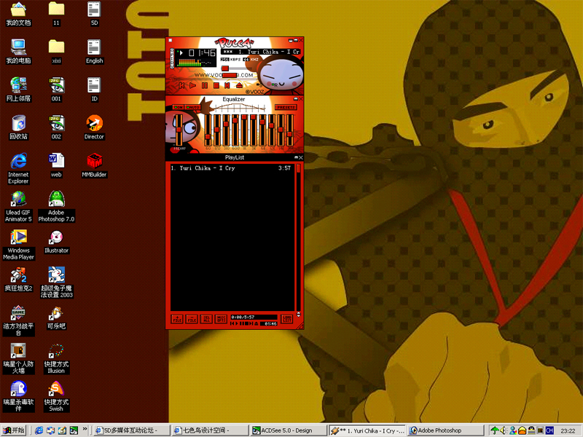This screenshot has height=437, width=583.
Task: Open My Documents (我的文档) desktop icon
Action: point(18,14)
